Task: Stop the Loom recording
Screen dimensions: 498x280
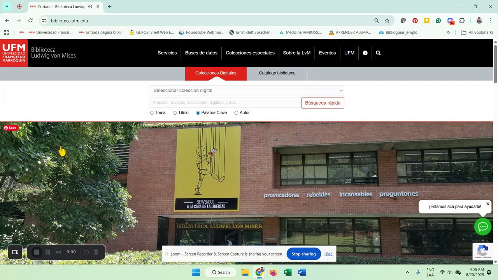Action: click(x=37, y=252)
